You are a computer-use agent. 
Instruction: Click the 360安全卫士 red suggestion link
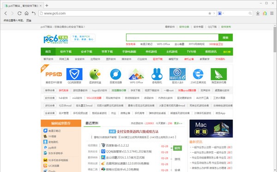coord(216,44)
